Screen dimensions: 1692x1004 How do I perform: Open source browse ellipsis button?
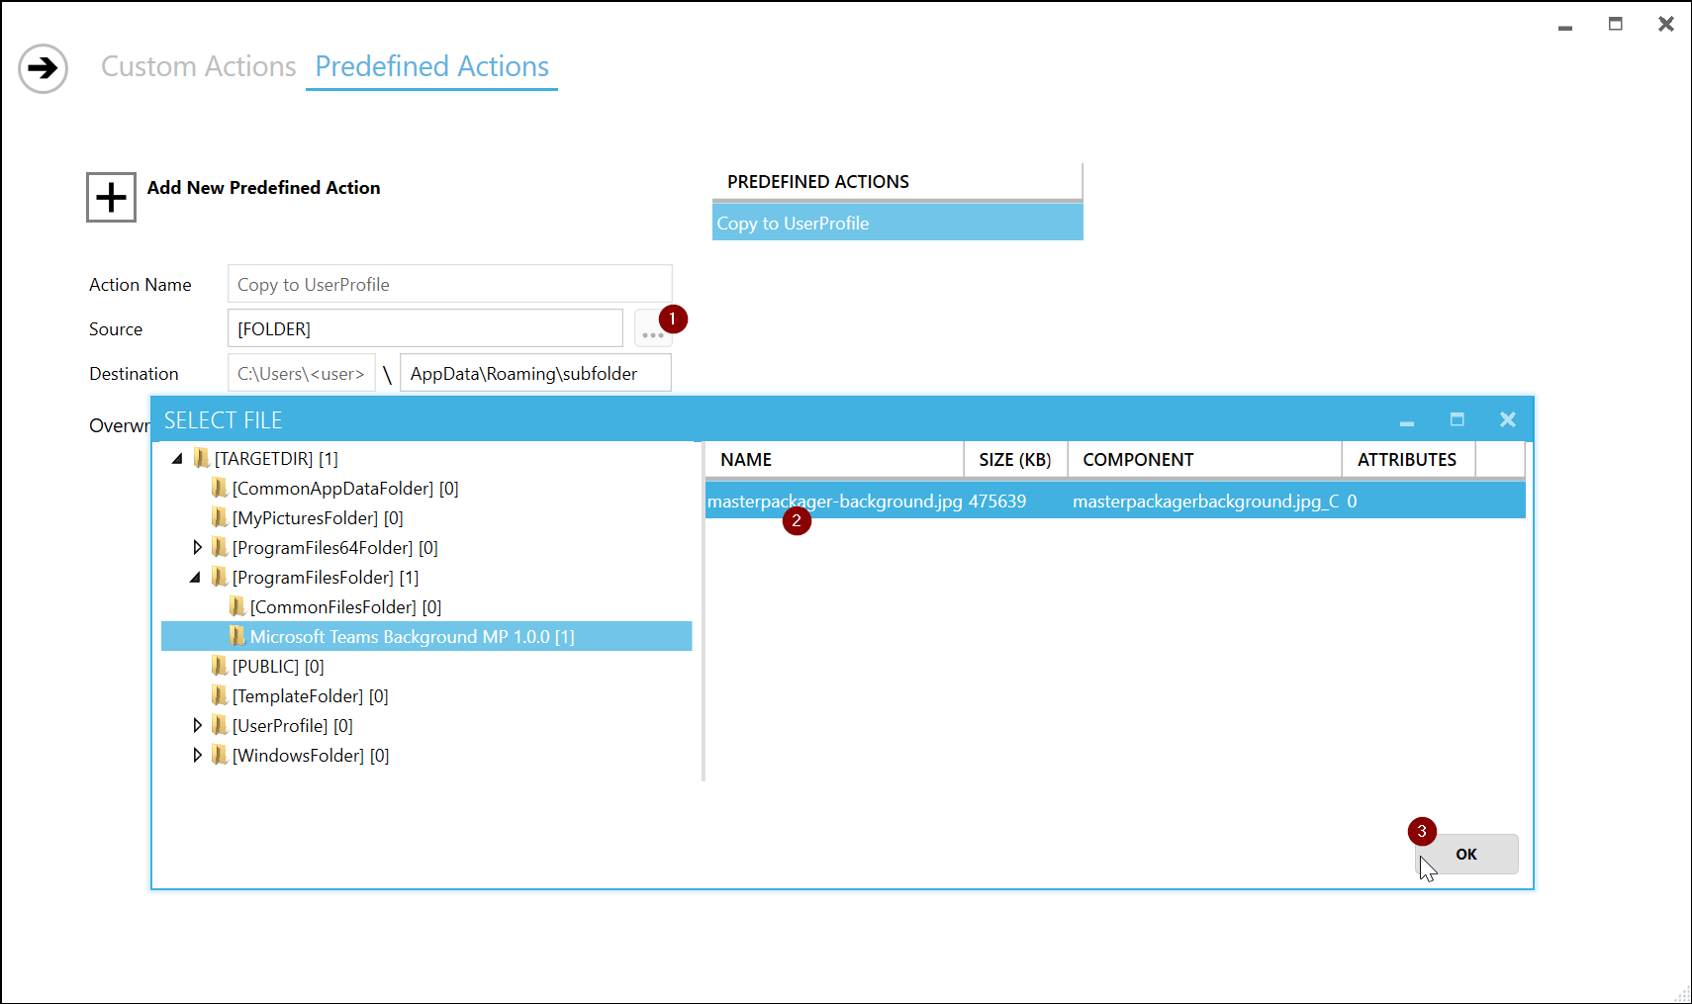point(652,328)
